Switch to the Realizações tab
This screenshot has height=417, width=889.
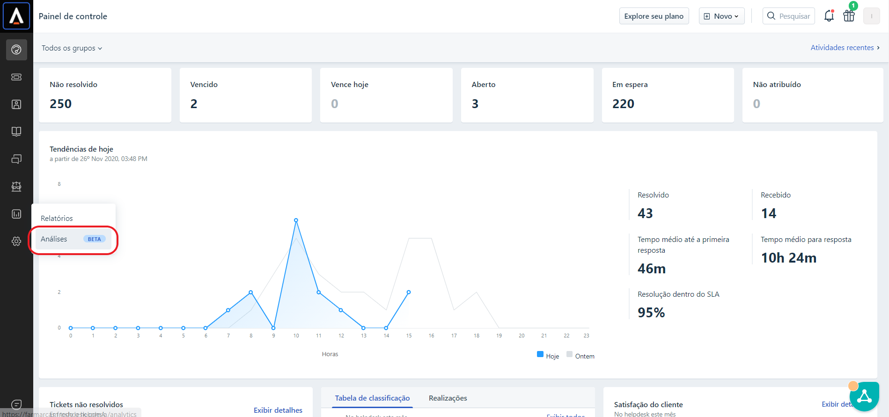(448, 398)
